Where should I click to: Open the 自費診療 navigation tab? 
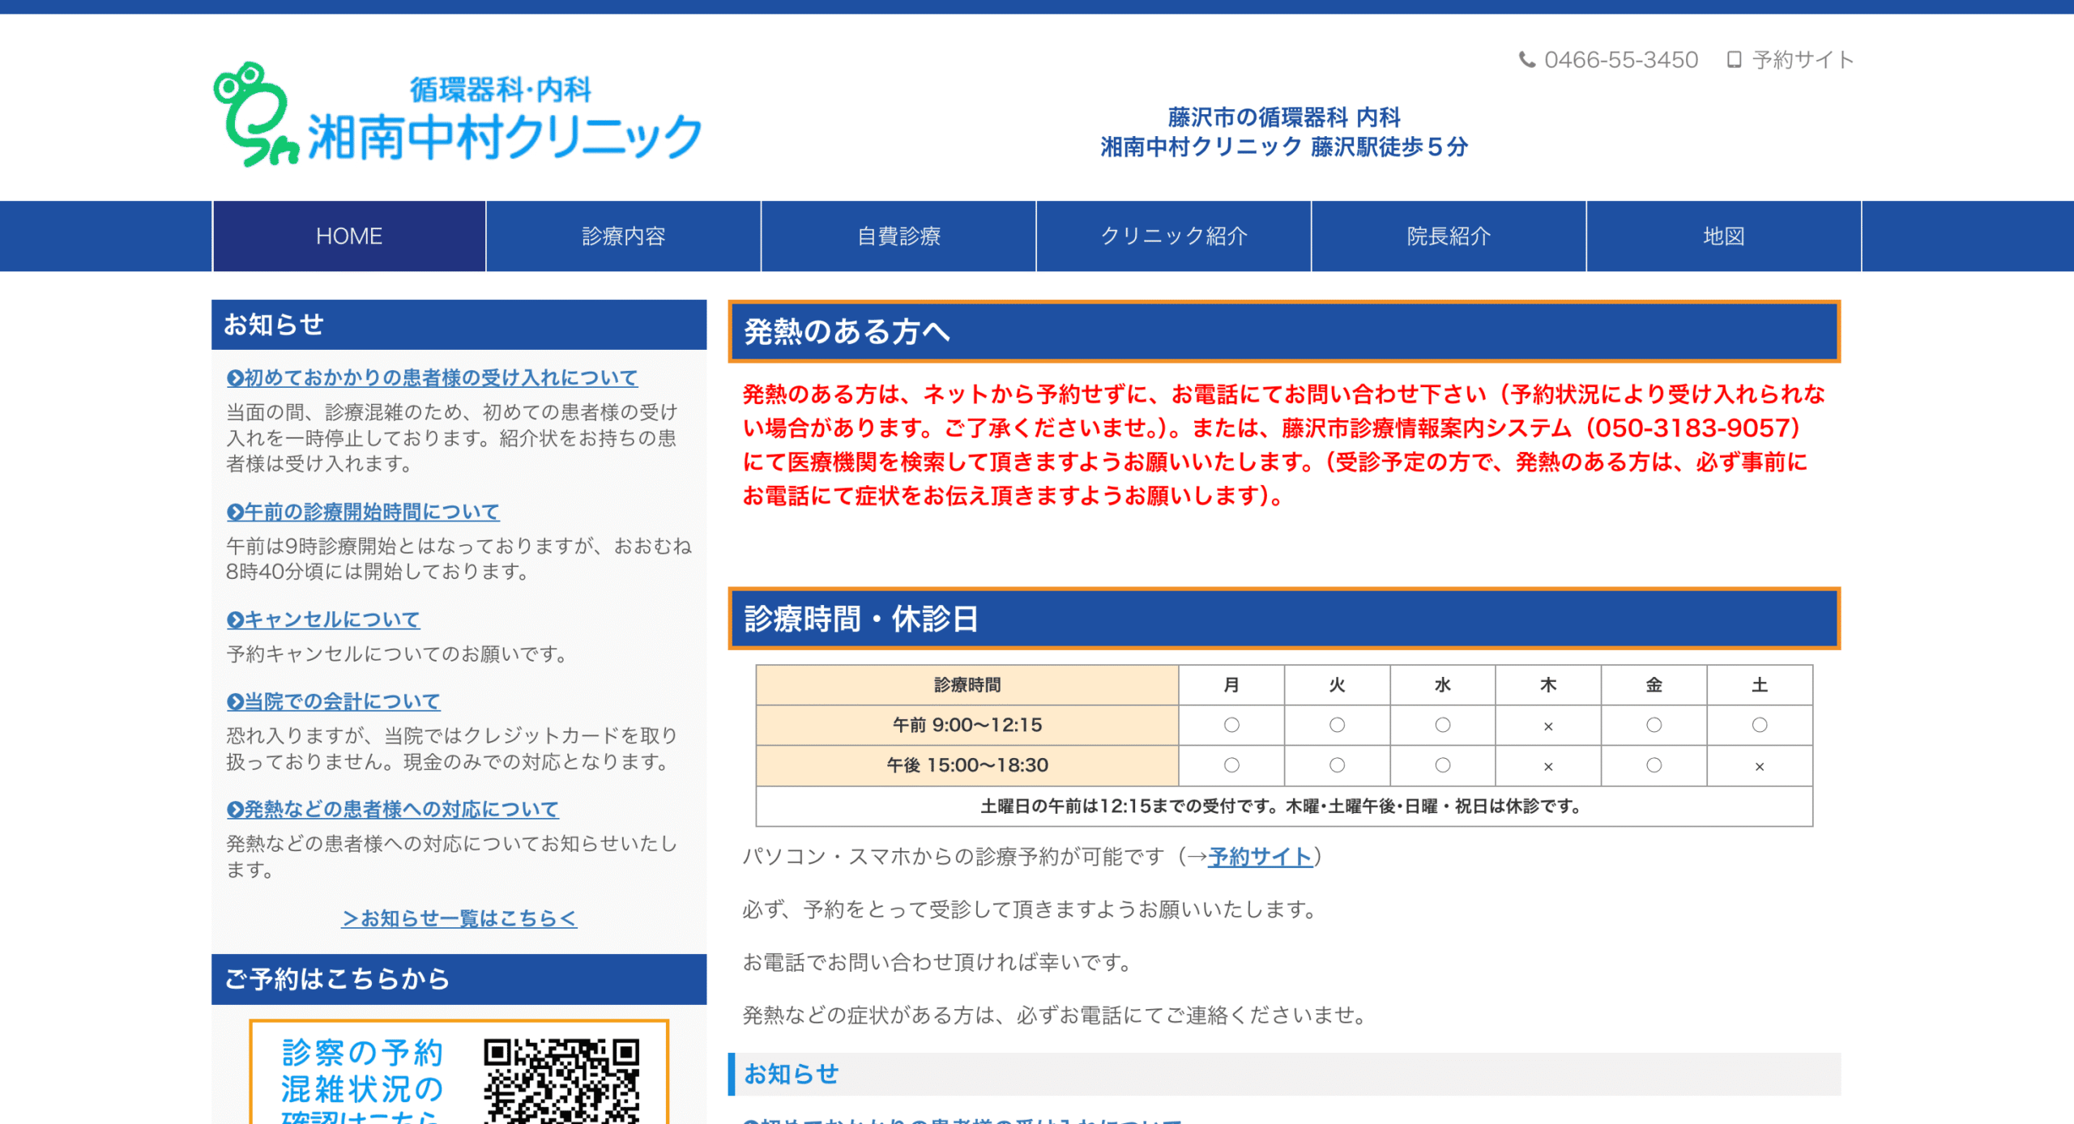tap(898, 236)
